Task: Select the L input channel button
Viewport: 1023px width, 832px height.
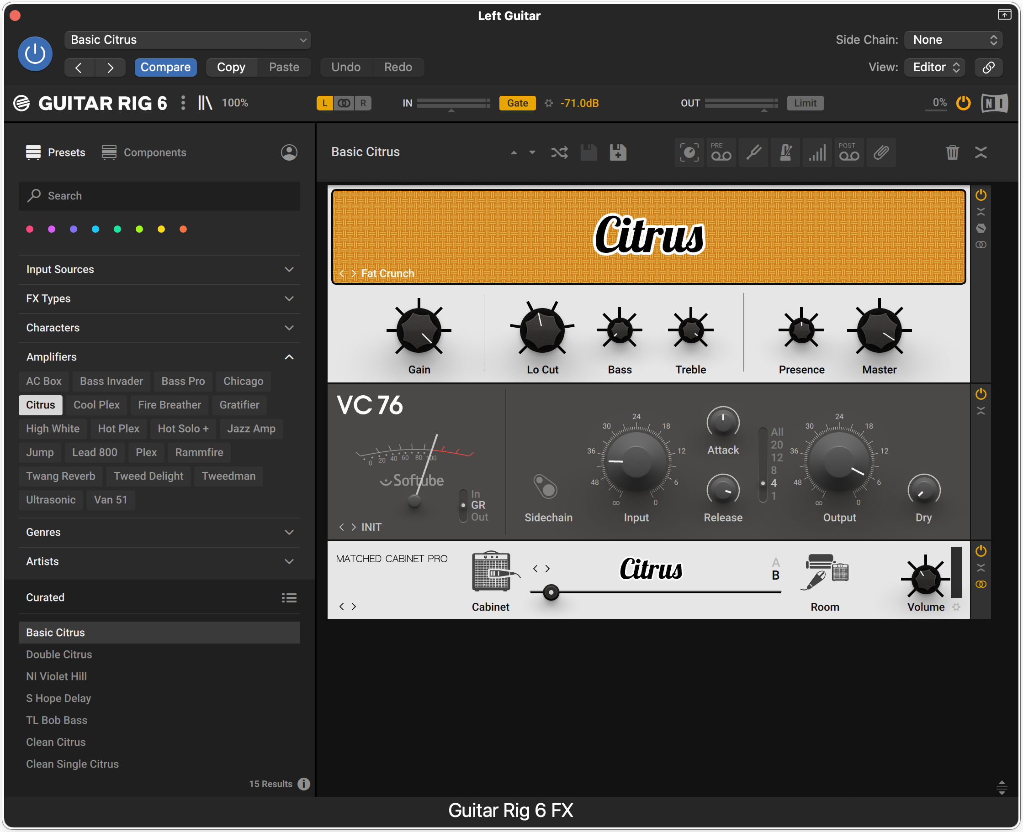Action: [x=325, y=103]
